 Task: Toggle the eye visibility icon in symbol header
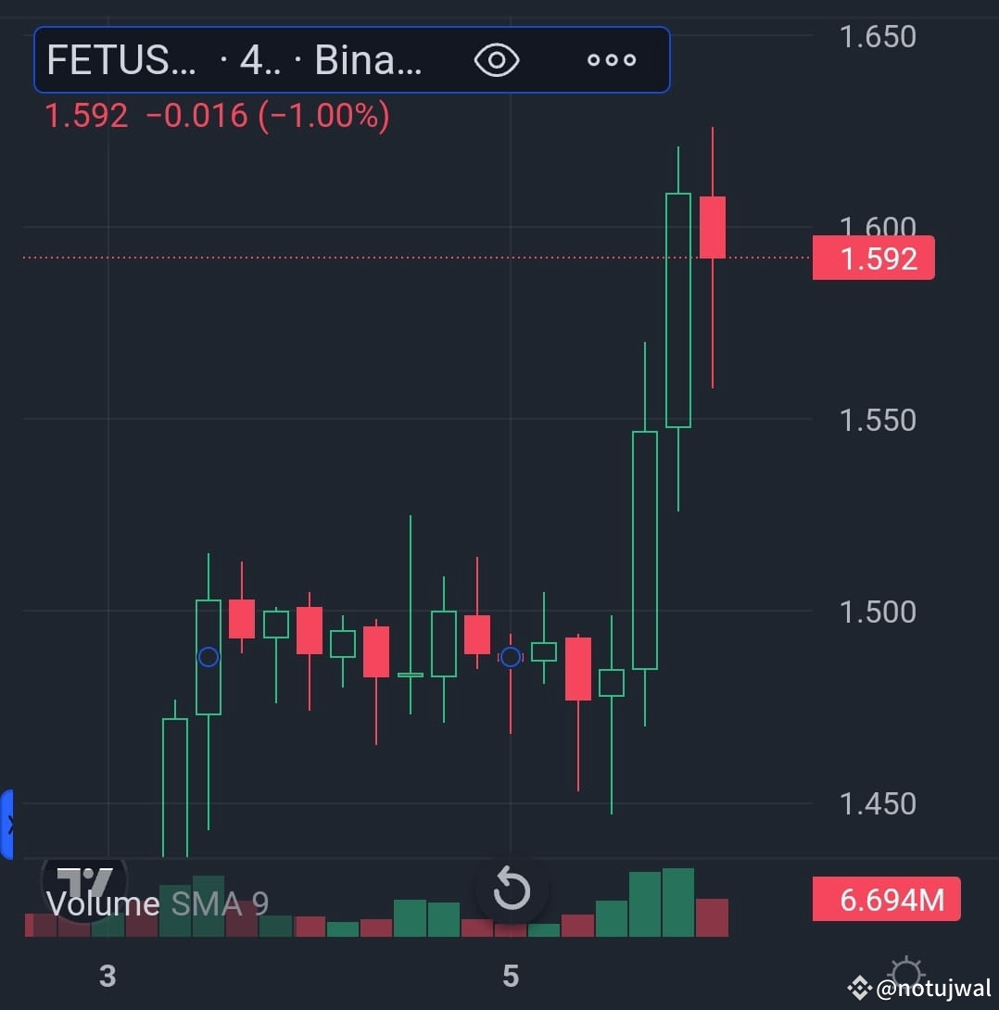[x=497, y=59]
